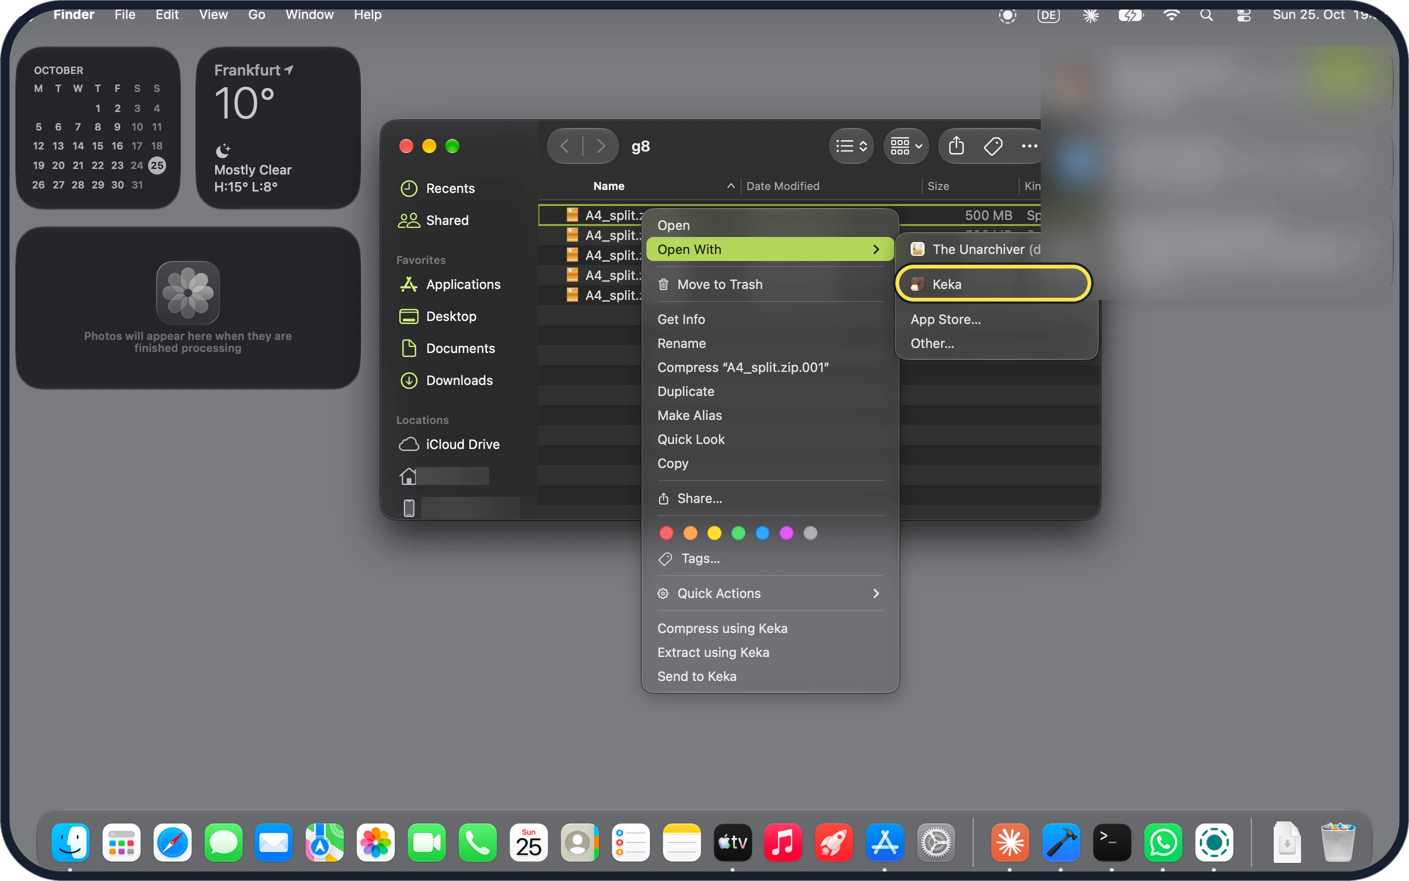Click Compress using Keka

[x=770, y=628]
